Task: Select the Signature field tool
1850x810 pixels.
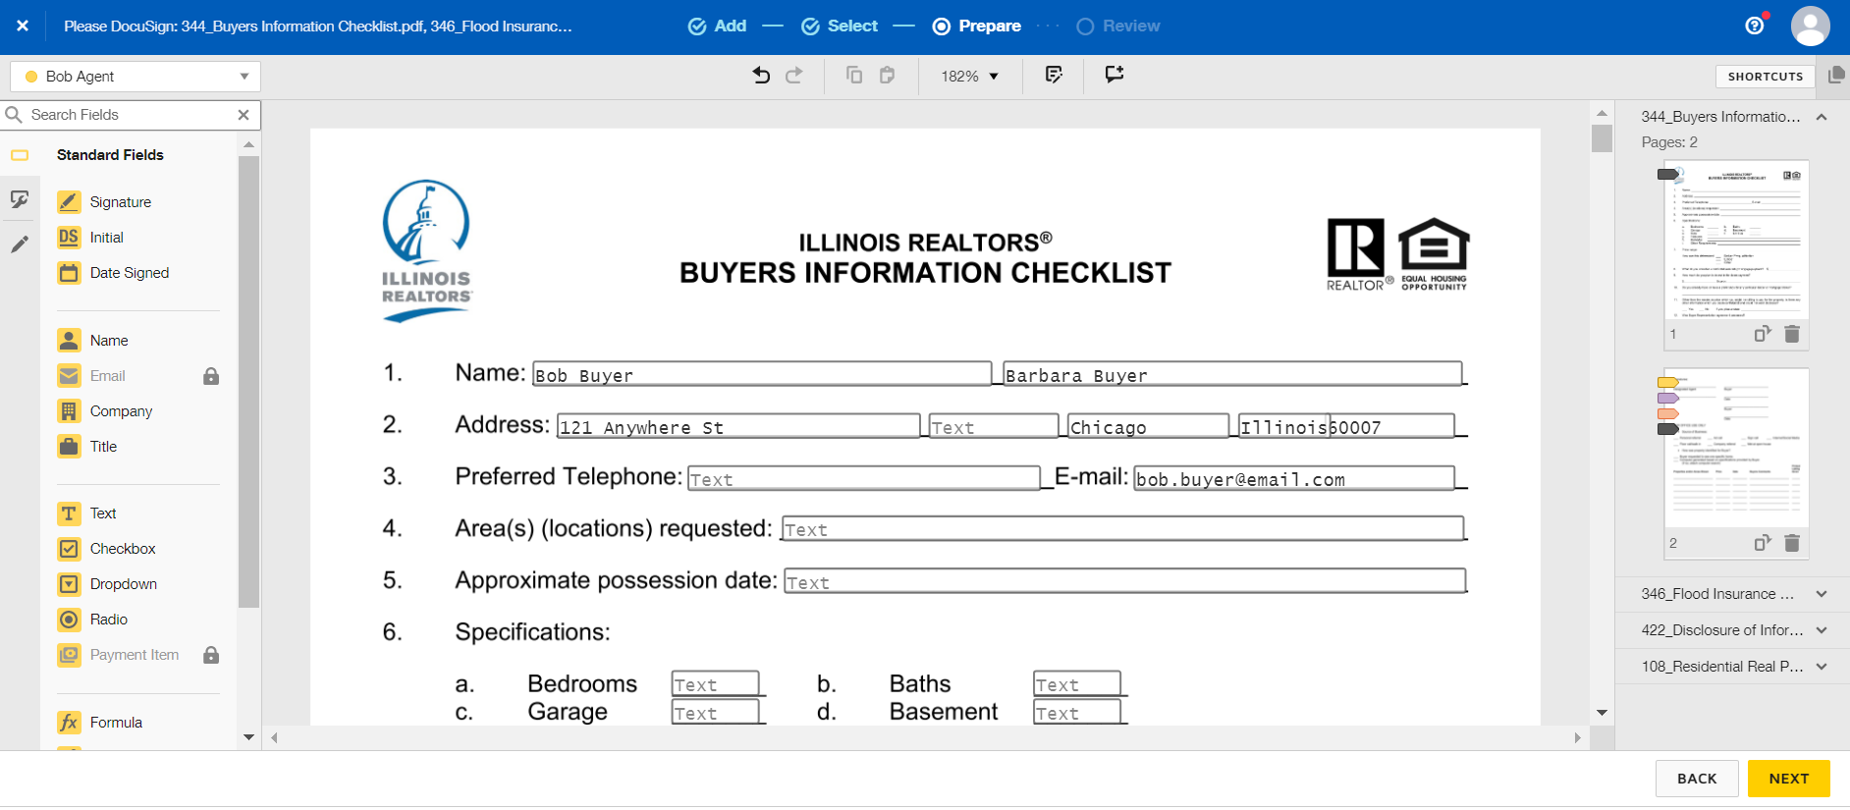Action: point(120,202)
